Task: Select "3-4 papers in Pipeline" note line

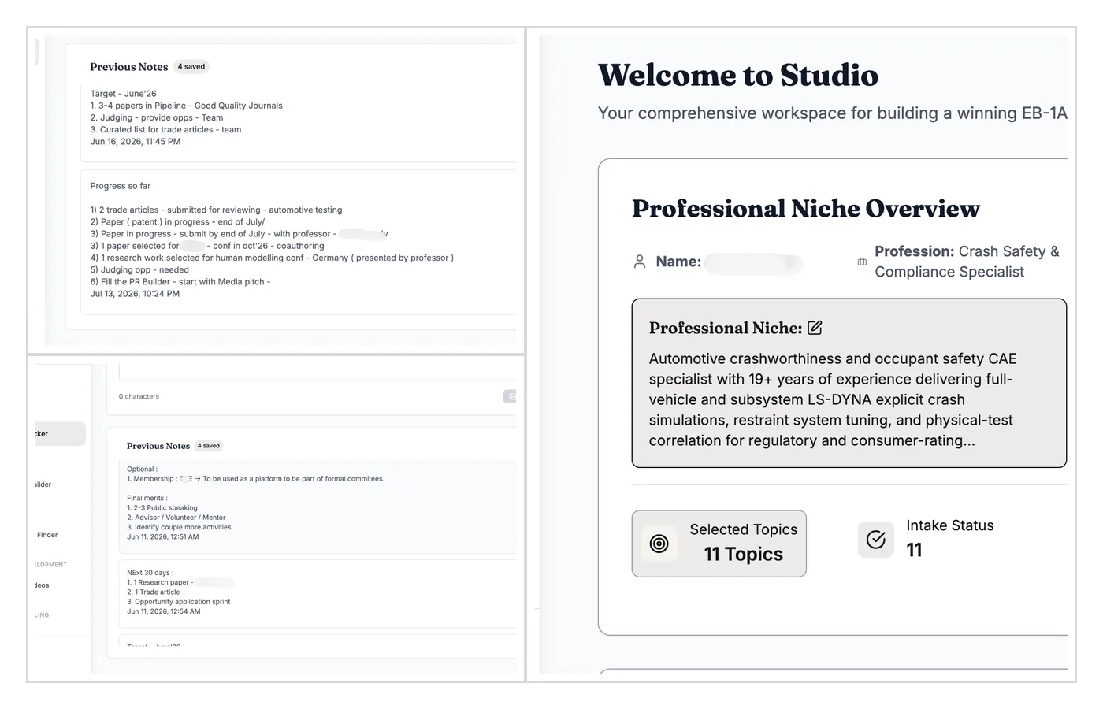Action: (x=186, y=106)
